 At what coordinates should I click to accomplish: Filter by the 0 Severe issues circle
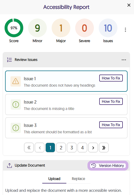coord(85,28)
